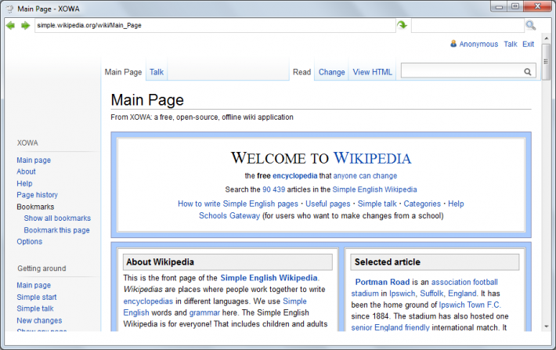Click the magnifier icon in the XOWA toolbar
556x350 pixels.
[x=531, y=25]
